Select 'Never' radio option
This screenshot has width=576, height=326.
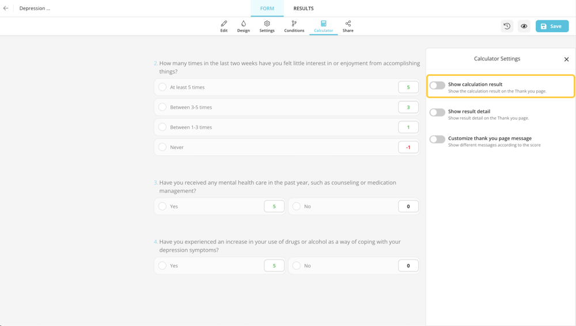click(x=162, y=147)
